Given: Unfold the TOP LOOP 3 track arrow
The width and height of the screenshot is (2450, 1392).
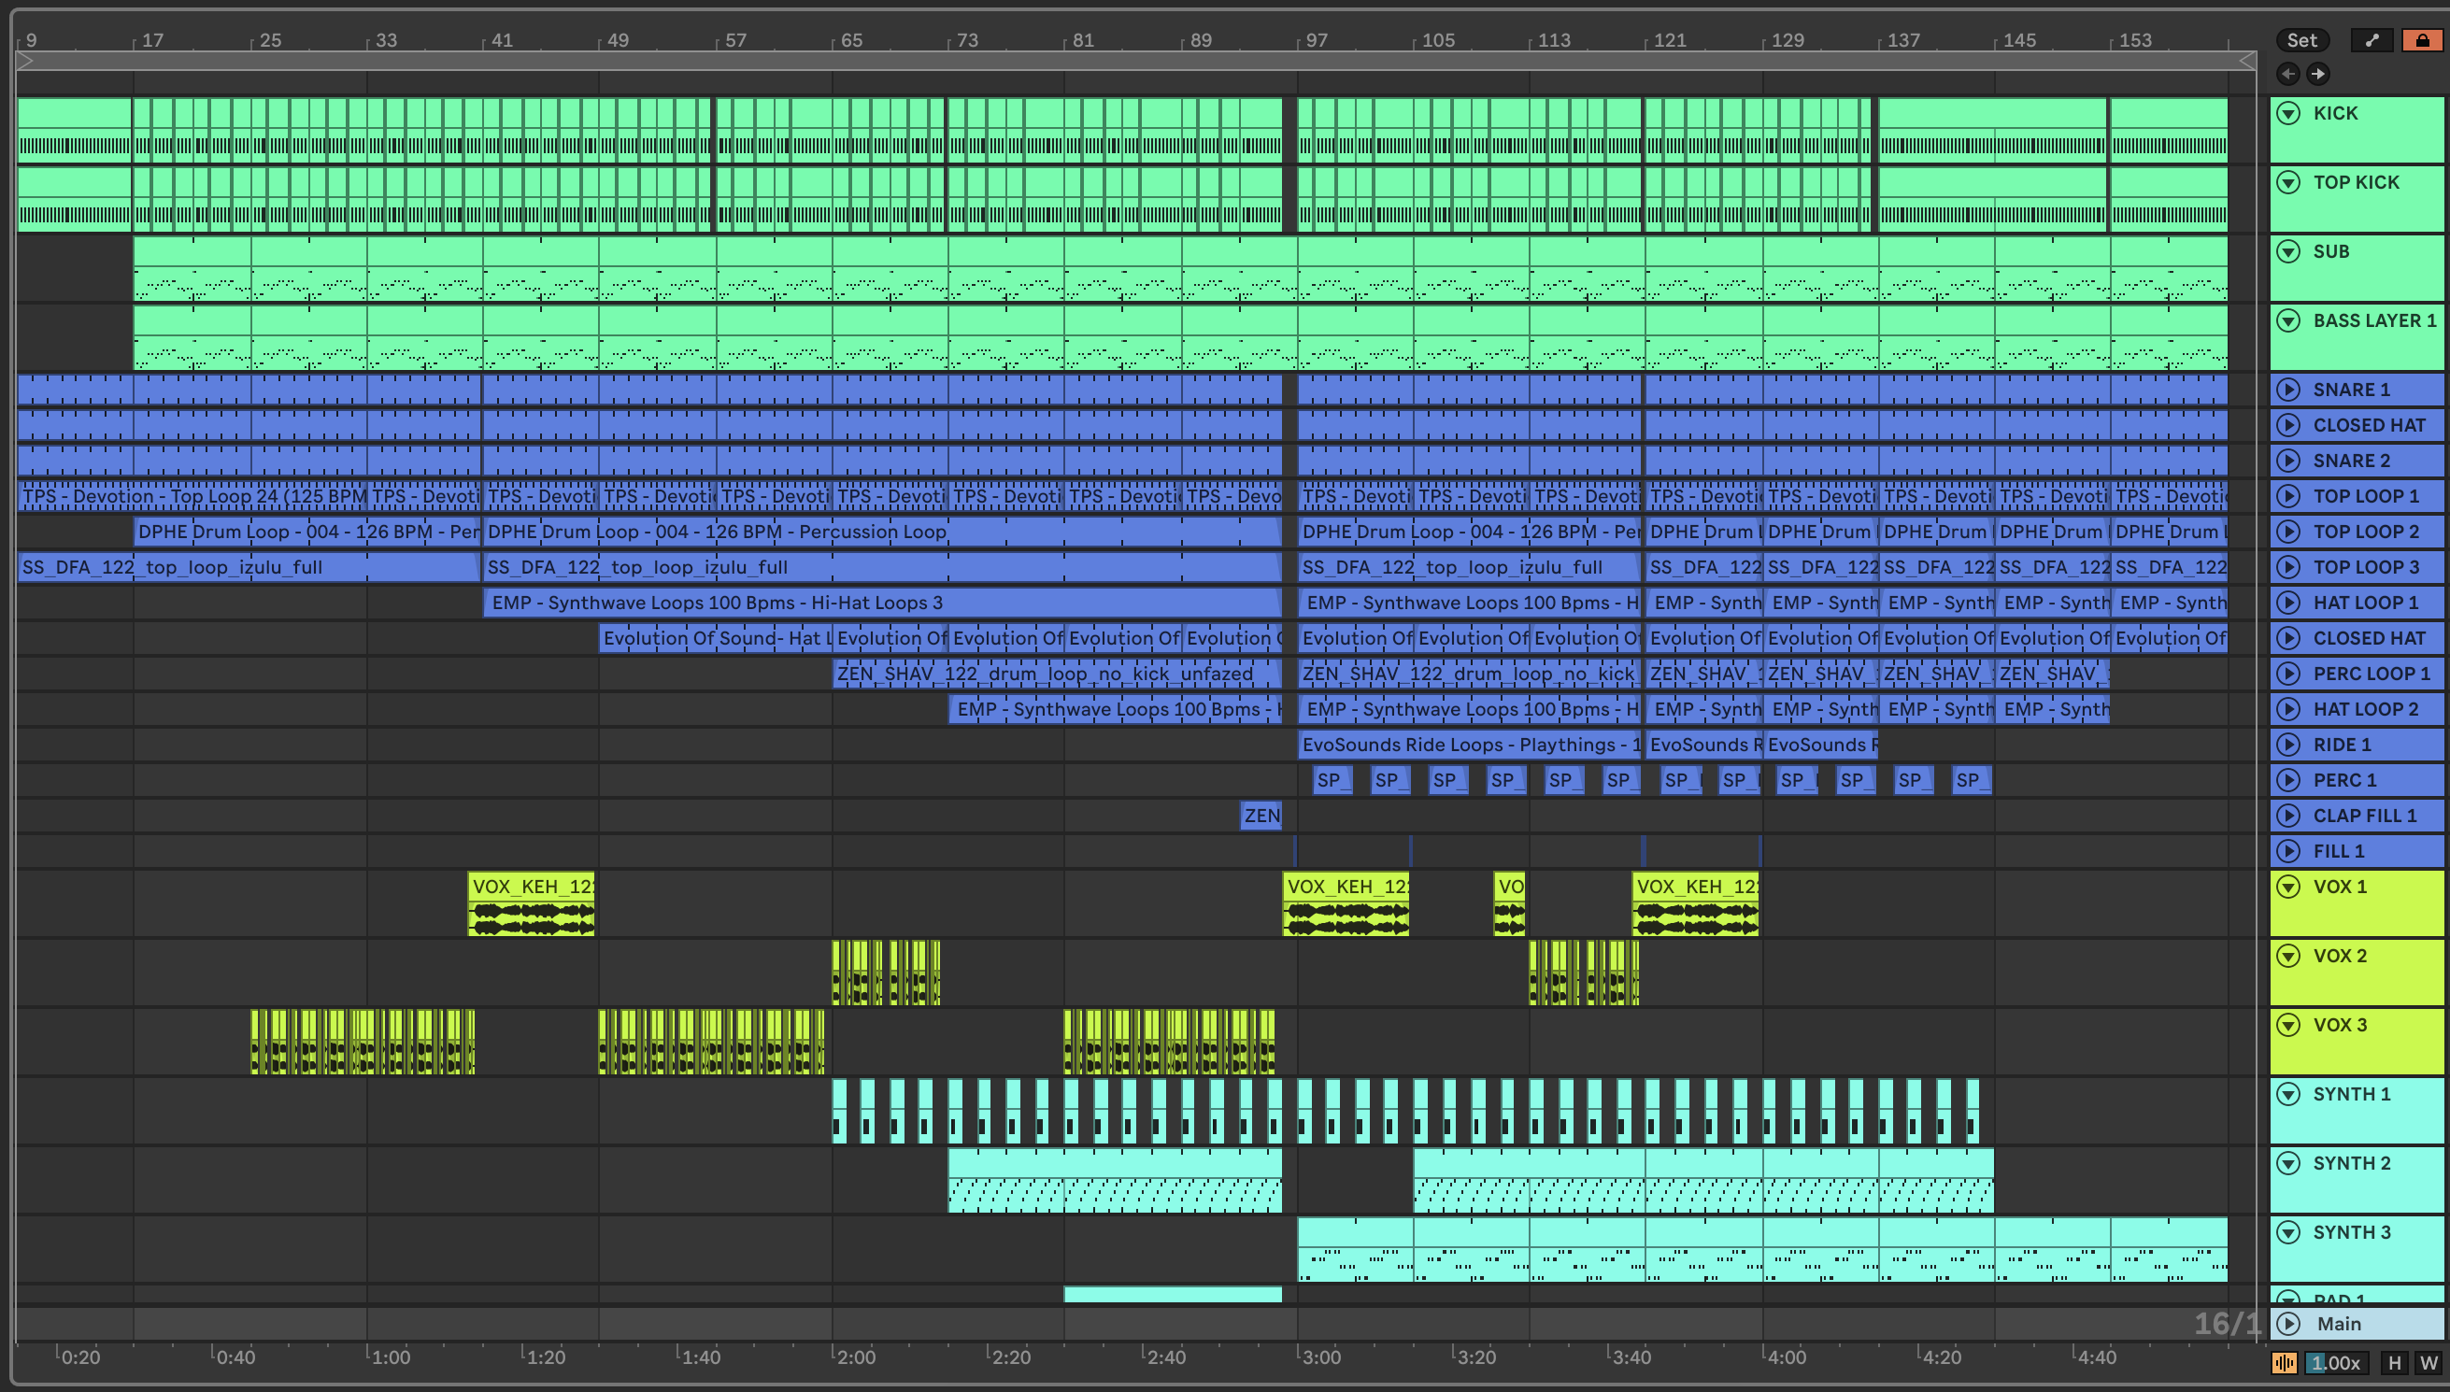Looking at the screenshot, I should point(2287,567).
